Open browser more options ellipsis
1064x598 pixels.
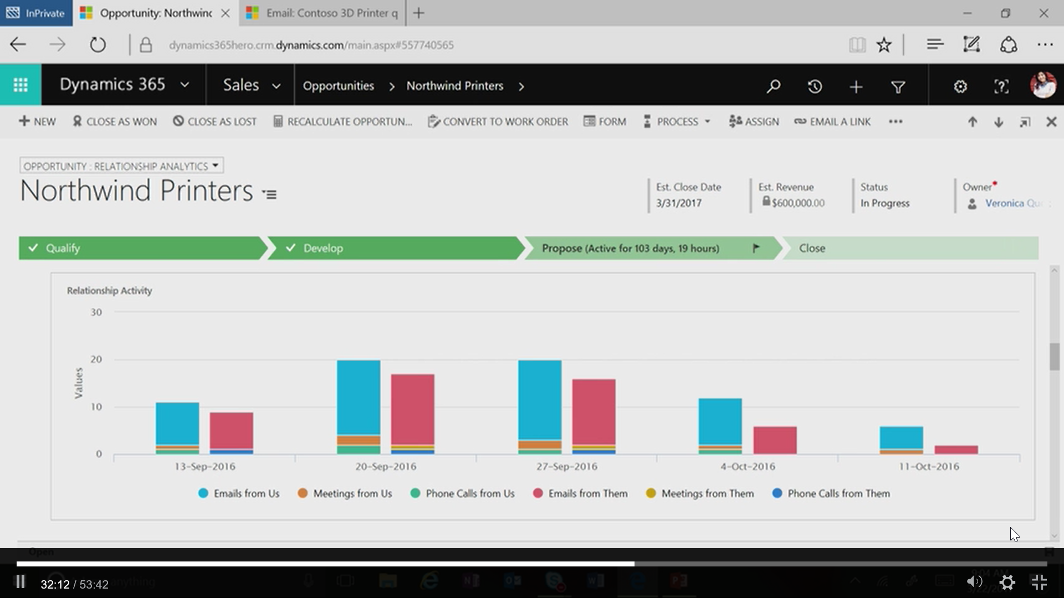(x=1045, y=45)
